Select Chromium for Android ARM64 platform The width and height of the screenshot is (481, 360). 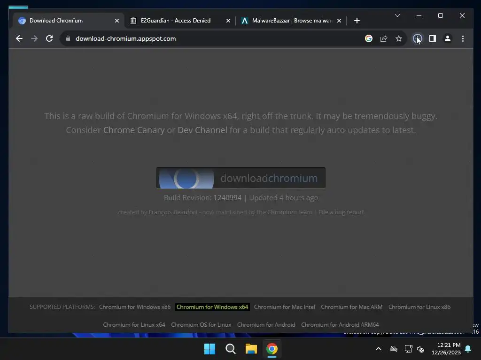click(x=340, y=325)
